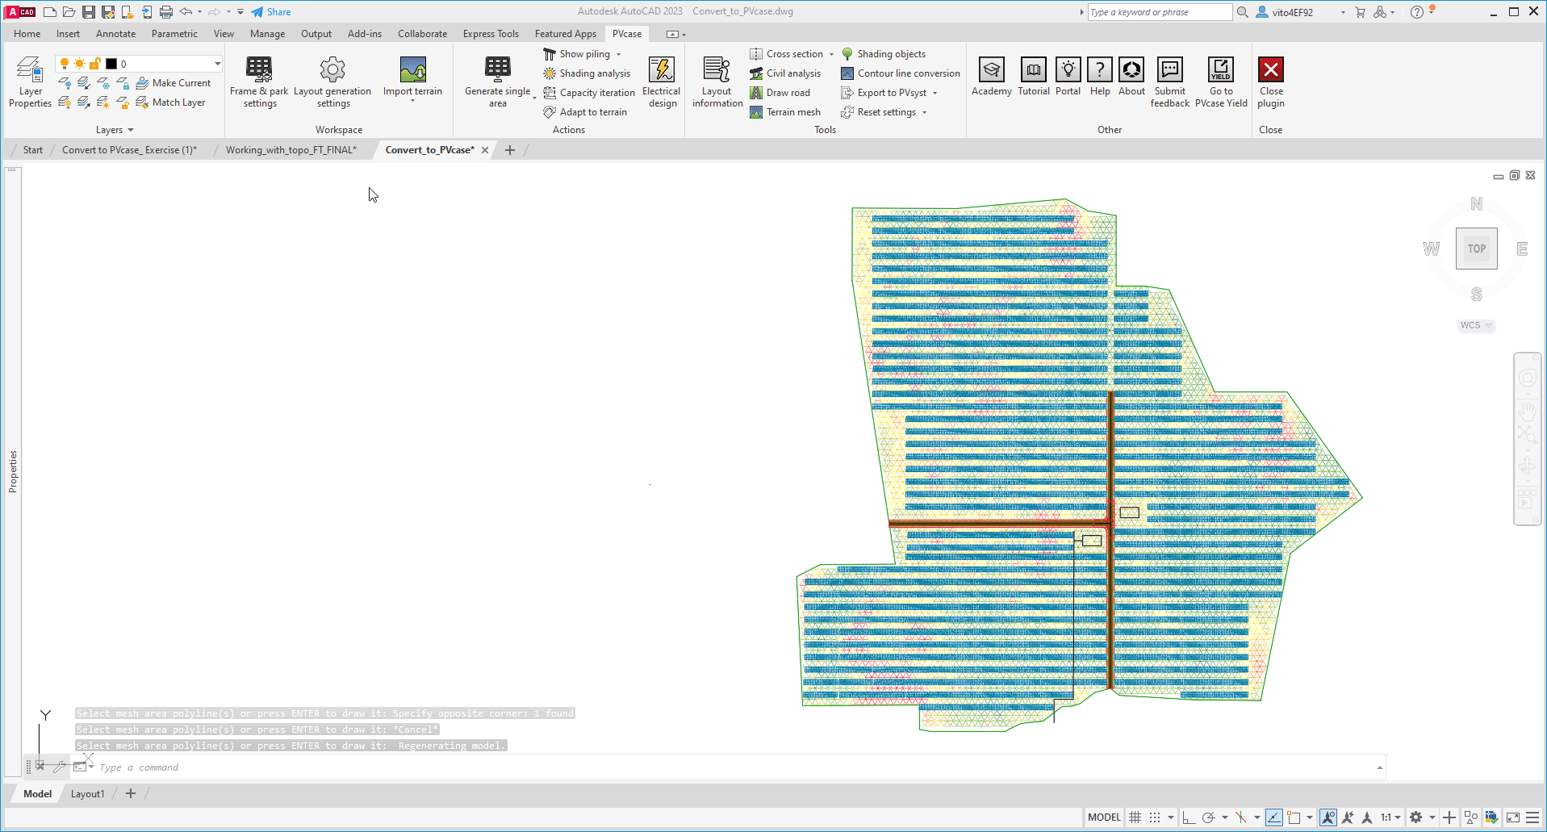Screen dimensions: 1547x832
Task: Toggle the drawing grid display in status bar
Action: 1135,817
